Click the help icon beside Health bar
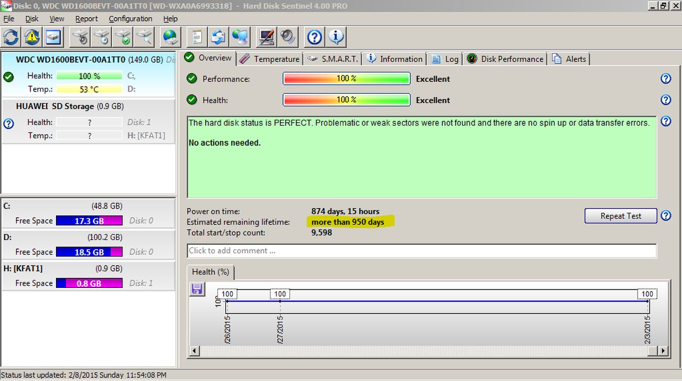Viewport: 682px width, 381px height. click(x=665, y=100)
